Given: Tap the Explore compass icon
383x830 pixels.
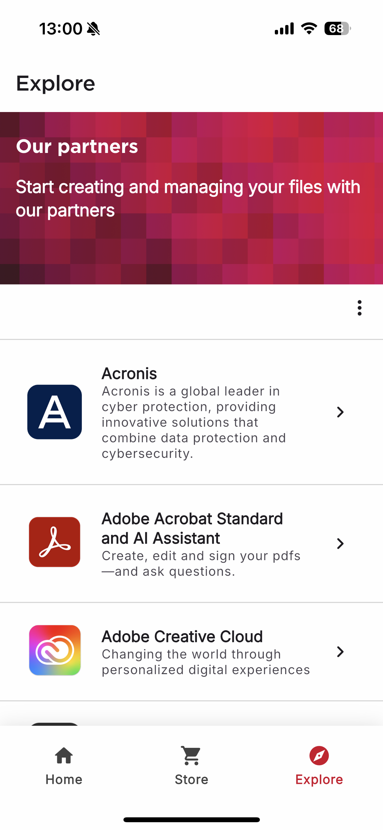Looking at the screenshot, I should 319,755.
